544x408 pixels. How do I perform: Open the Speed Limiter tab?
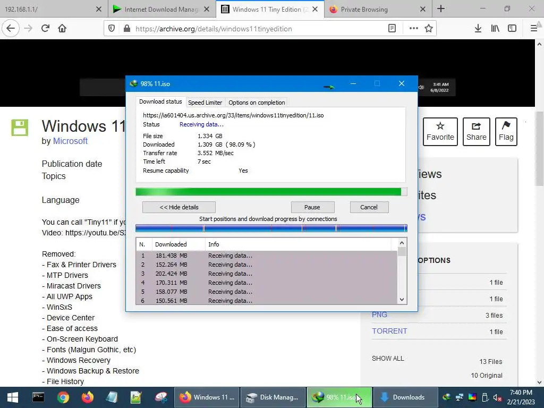coord(205,103)
